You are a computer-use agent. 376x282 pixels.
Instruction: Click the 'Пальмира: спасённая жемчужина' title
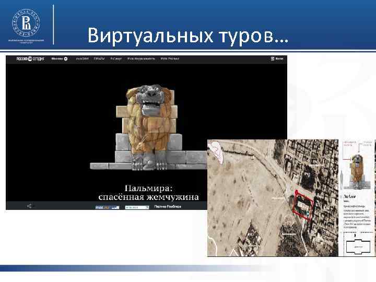click(148, 193)
